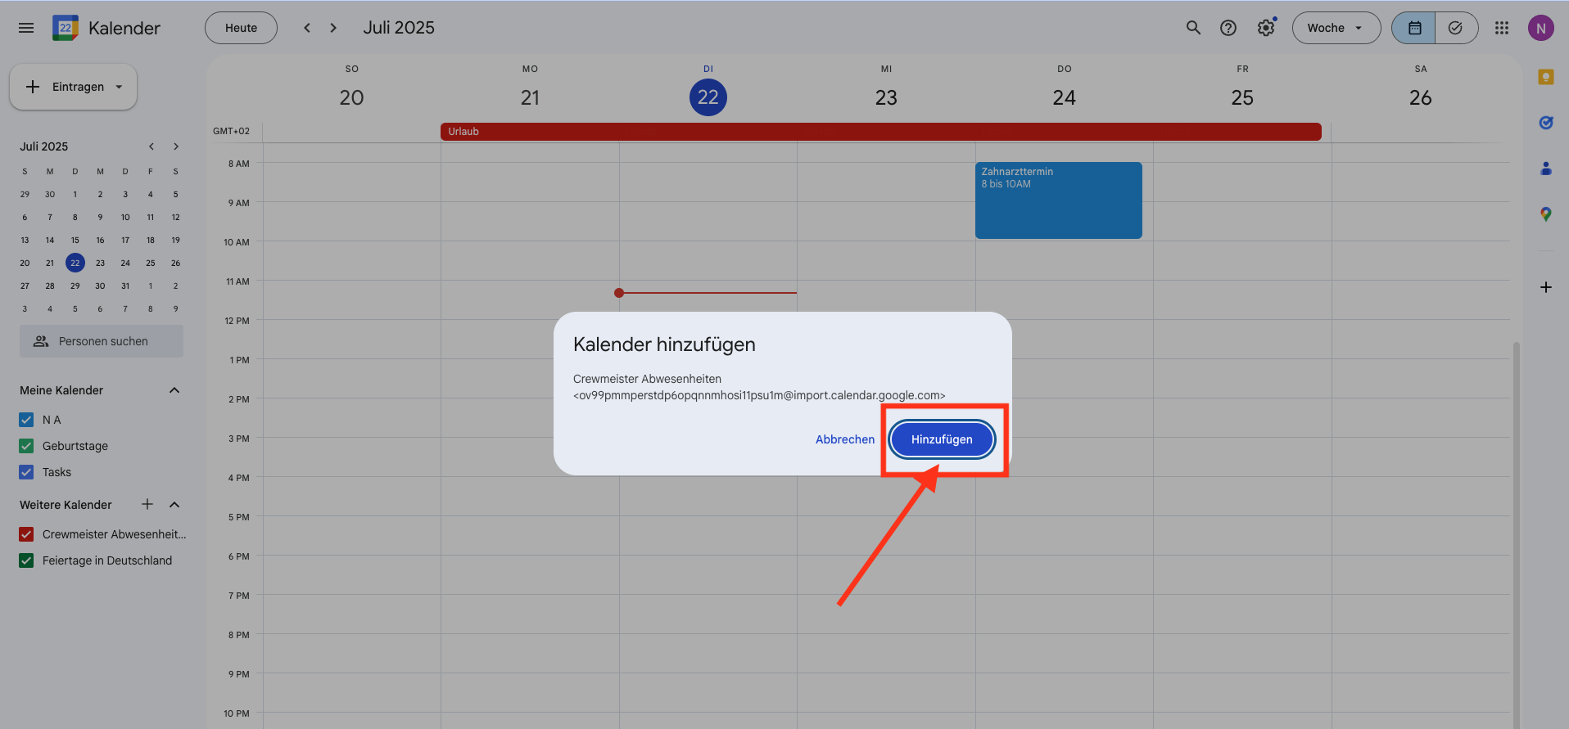1569x729 pixels.
Task: Click the Geburtstage calendar label
Action: tap(75, 446)
